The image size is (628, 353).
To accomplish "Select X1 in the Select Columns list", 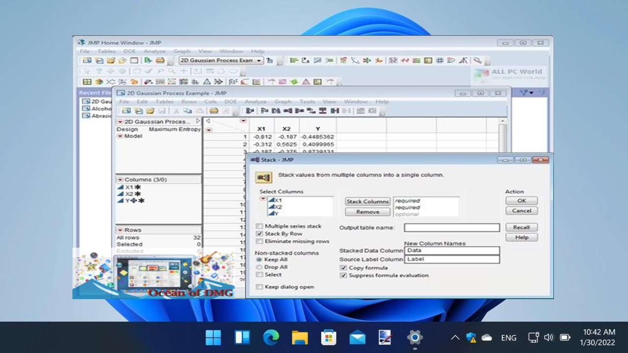I will 275,200.
